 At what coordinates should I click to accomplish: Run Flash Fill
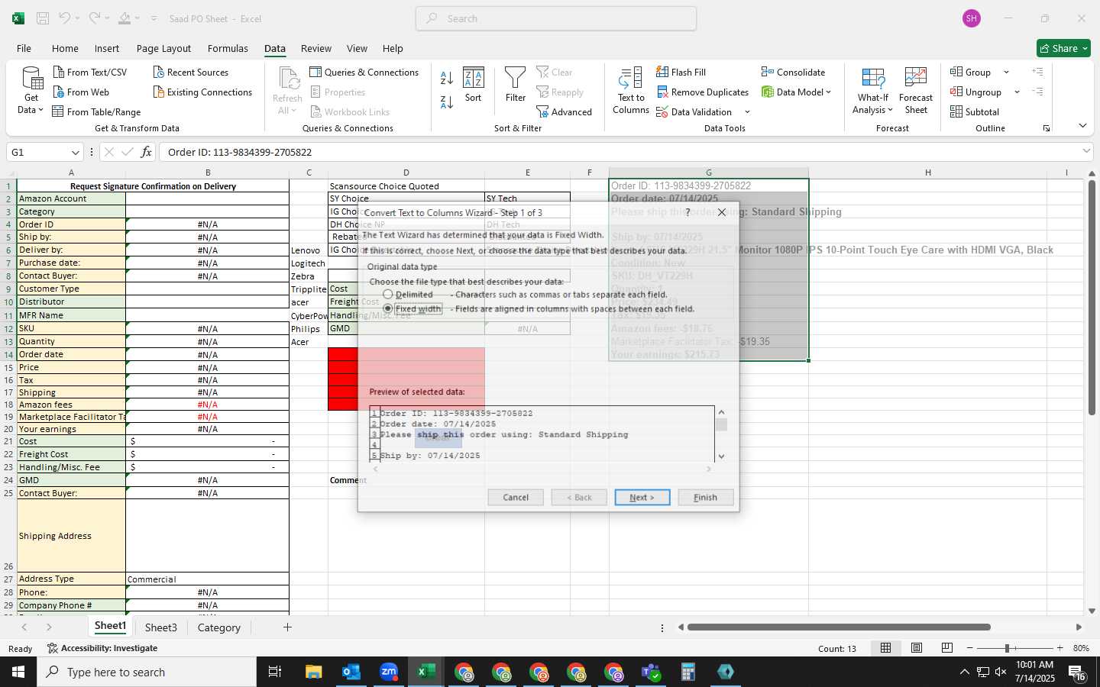681,72
